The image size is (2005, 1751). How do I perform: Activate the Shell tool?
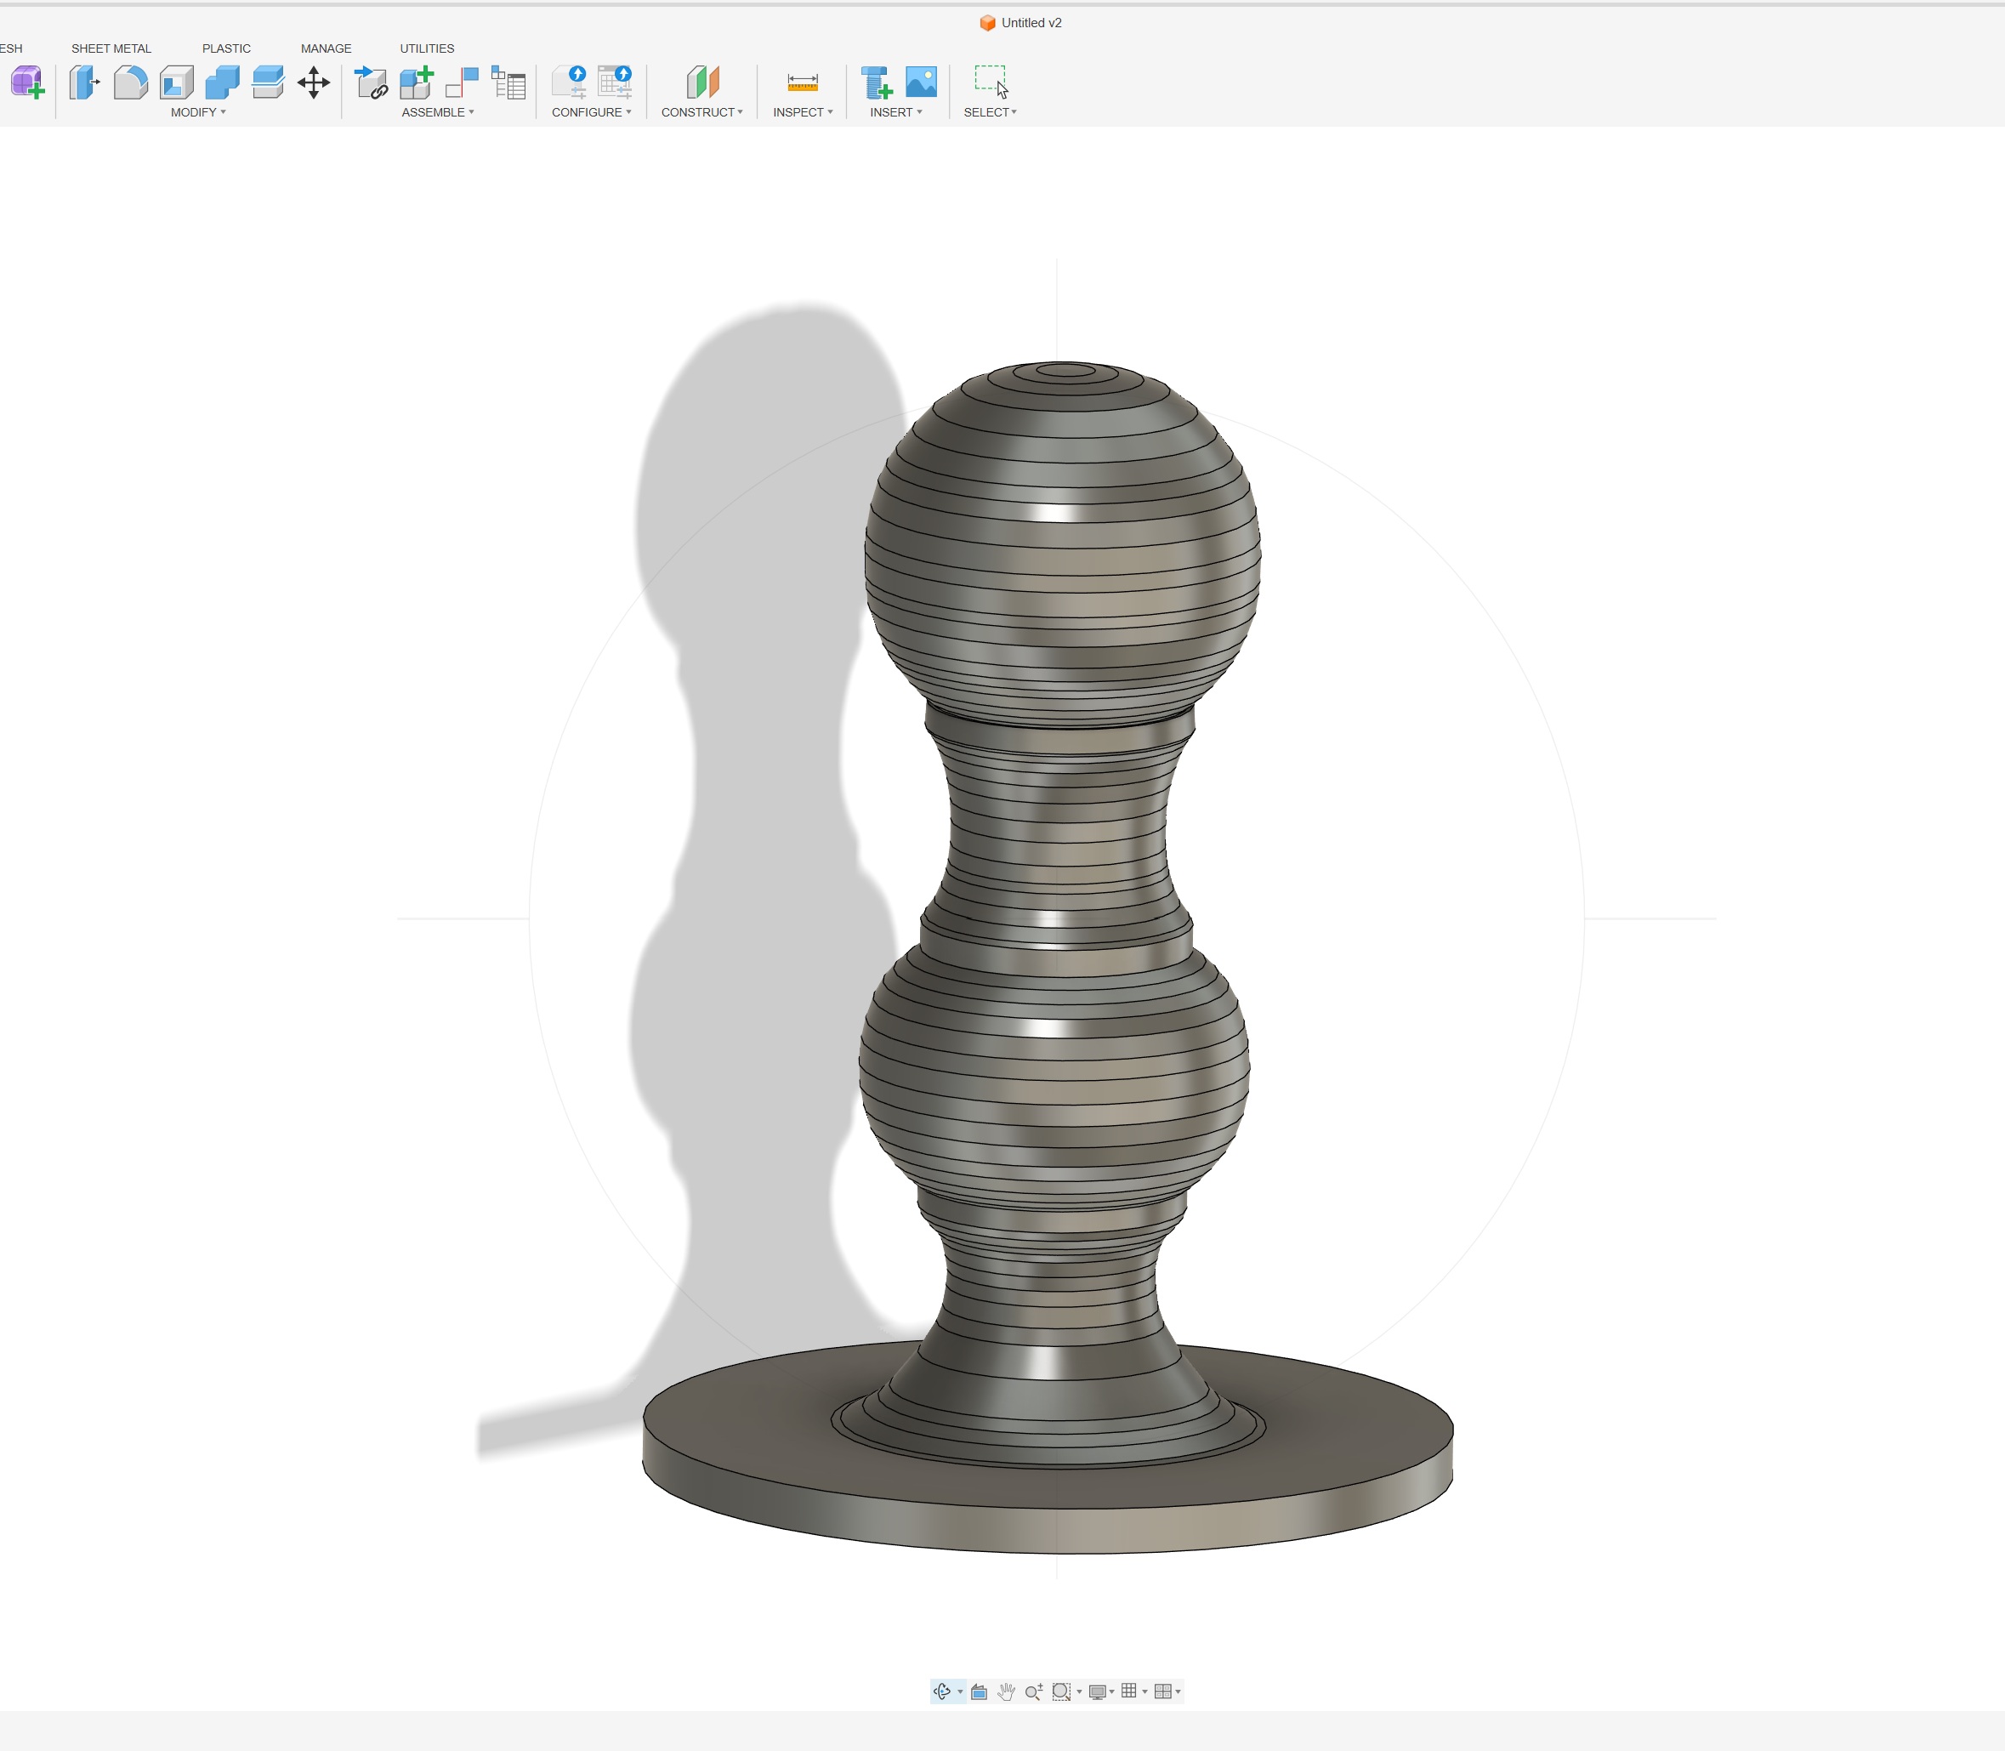click(177, 82)
